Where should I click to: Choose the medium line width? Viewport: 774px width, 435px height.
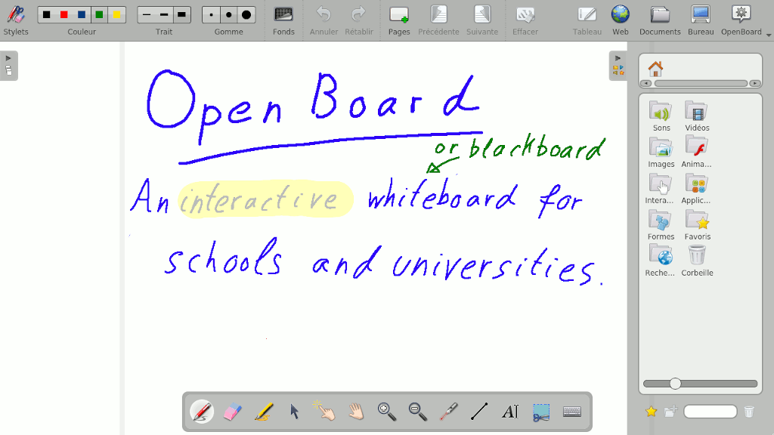tap(164, 15)
